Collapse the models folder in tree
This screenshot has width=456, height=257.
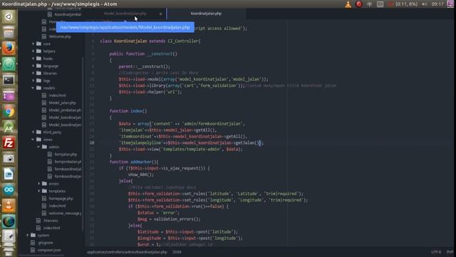tap(33, 88)
